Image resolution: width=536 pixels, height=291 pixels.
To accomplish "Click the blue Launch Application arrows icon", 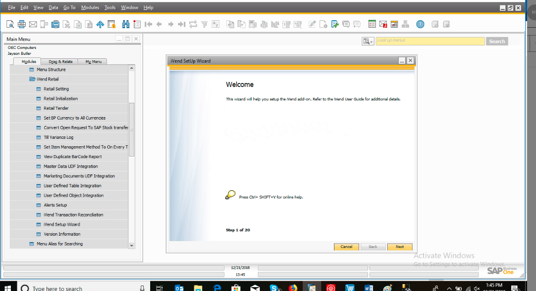I will 100,24.
